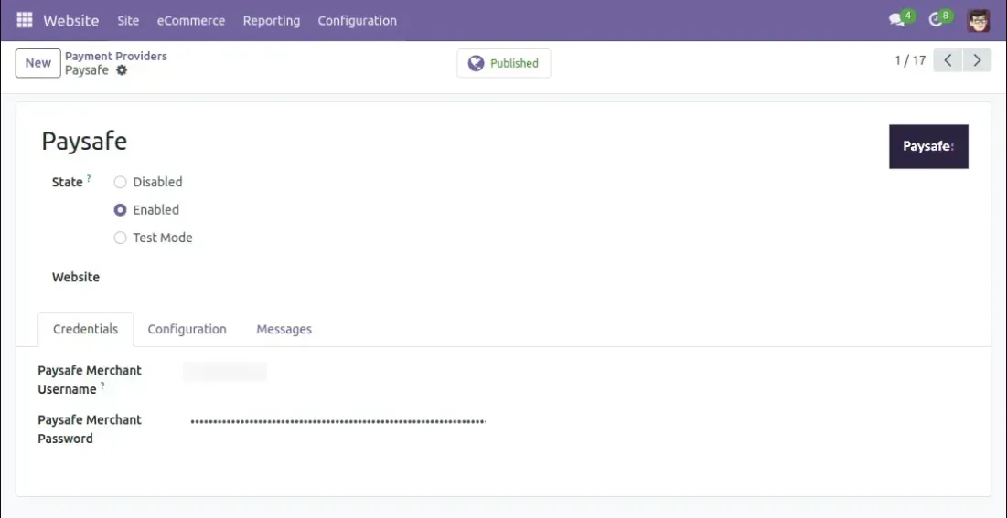Click the Paysafe breadcrumb text
Image resolution: width=1007 pixels, height=518 pixels.
pos(87,70)
